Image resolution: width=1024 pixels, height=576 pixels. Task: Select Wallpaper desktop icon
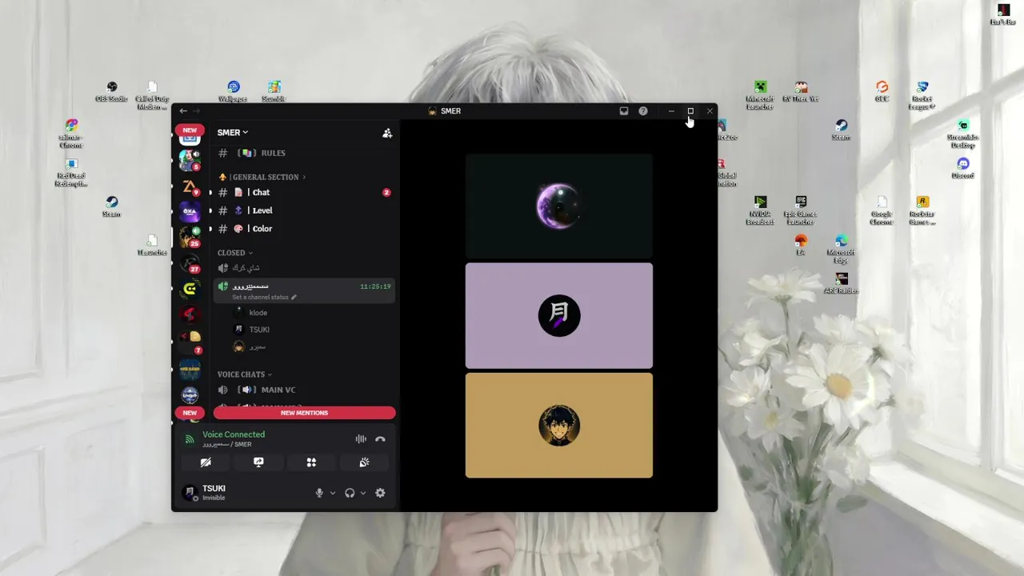[x=233, y=91]
